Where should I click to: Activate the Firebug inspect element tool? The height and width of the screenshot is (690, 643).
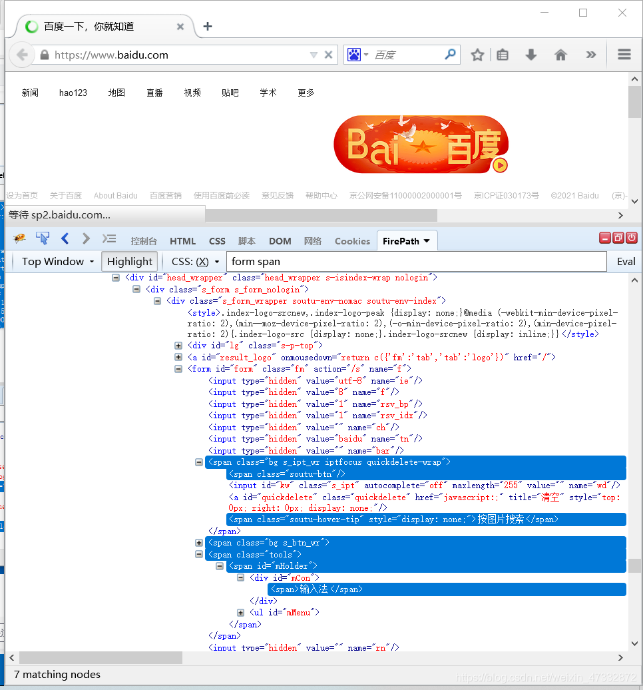tap(42, 238)
